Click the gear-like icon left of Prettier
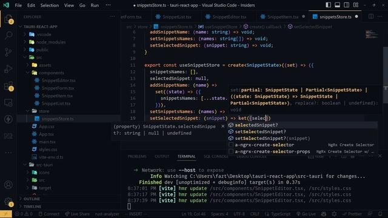The width and height of the screenshot is (388, 218). pos(334,214)
